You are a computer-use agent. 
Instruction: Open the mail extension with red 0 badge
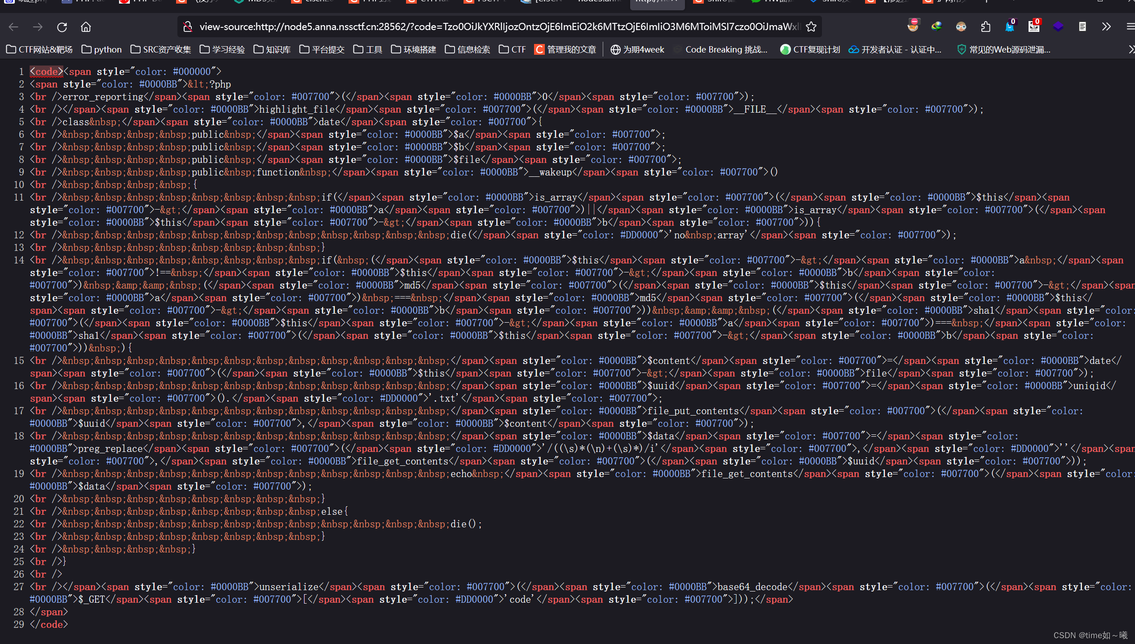pos(1034,26)
